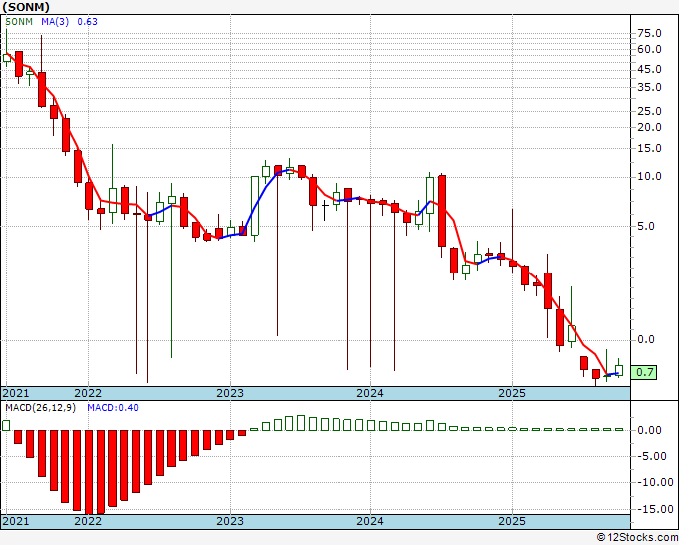Click the 20.0 price axis label
Screen dimensions: 679x545
coord(649,127)
